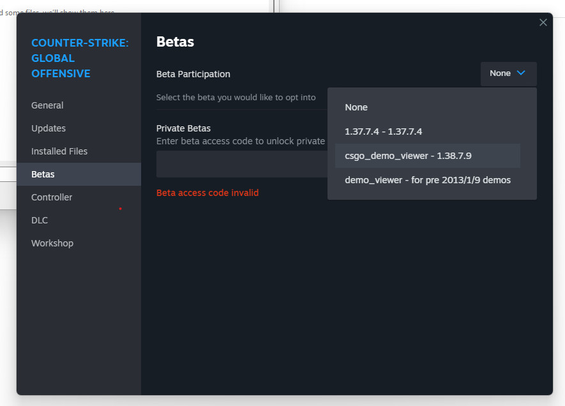Select the None option in the list
The image size is (565, 406).
click(356, 107)
